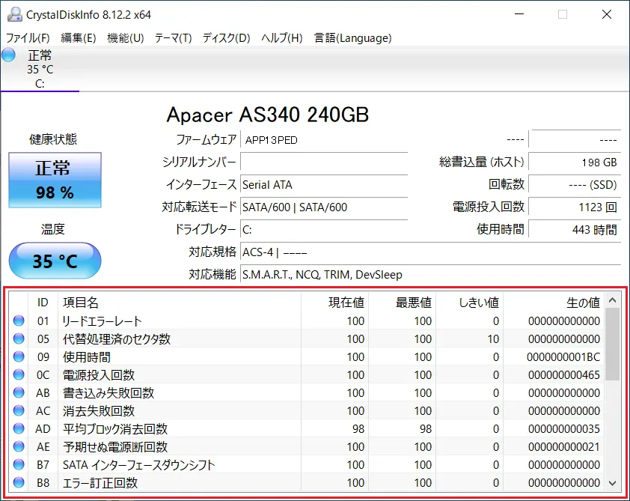630x501 pixels.
Task: Open the ファイル(F) menu
Action: click(x=28, y=37)
